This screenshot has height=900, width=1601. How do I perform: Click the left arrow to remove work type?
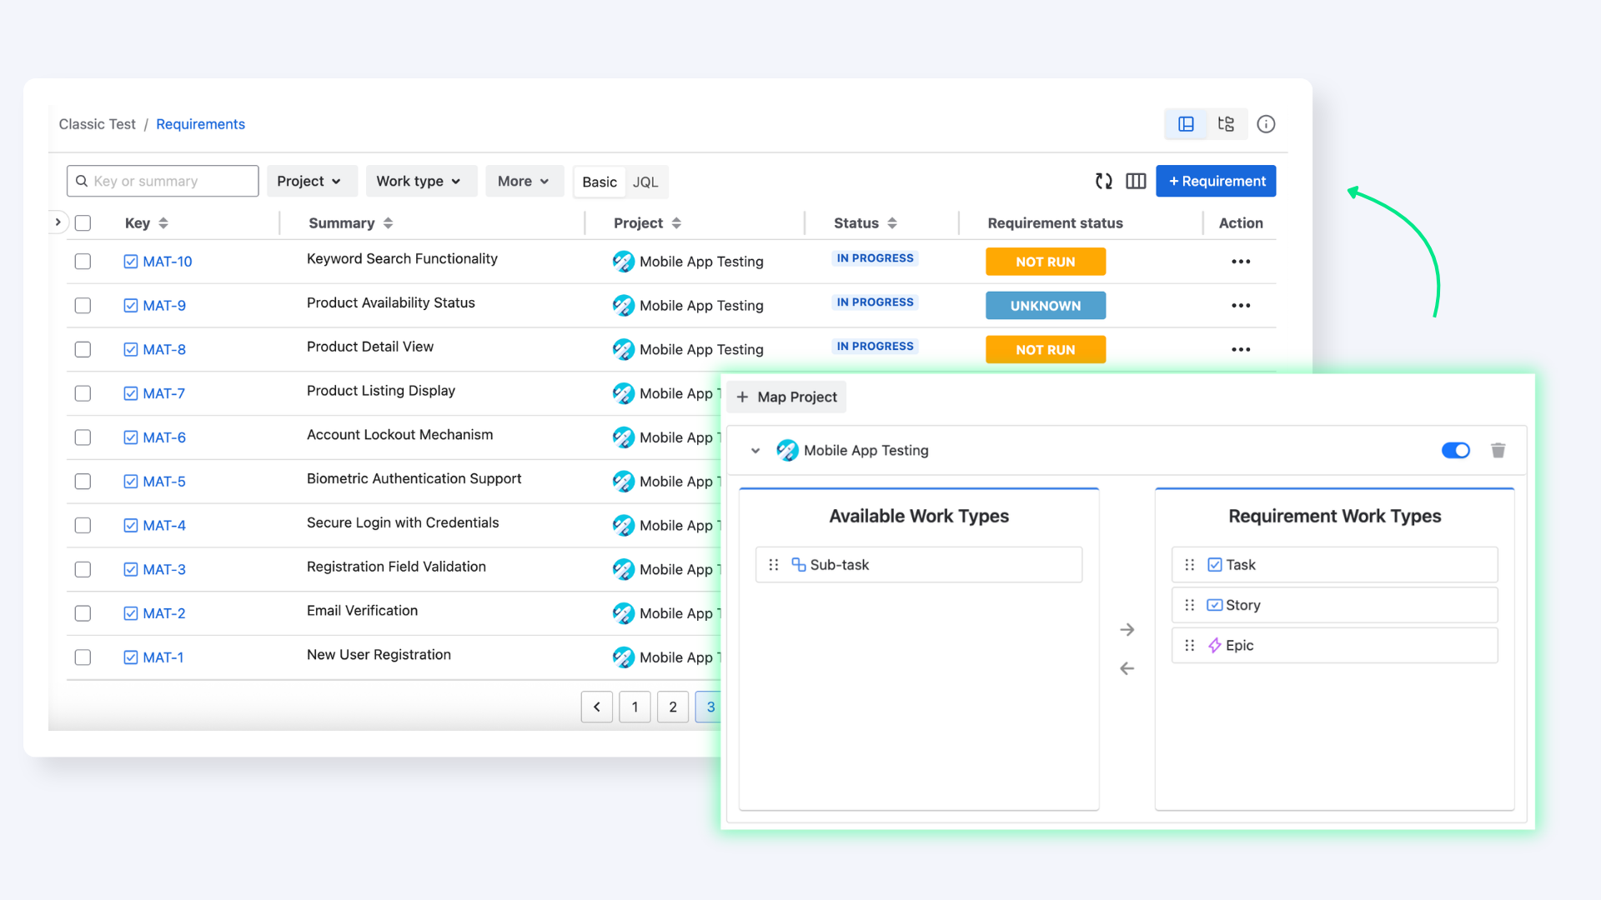(x=1127, y=668)
